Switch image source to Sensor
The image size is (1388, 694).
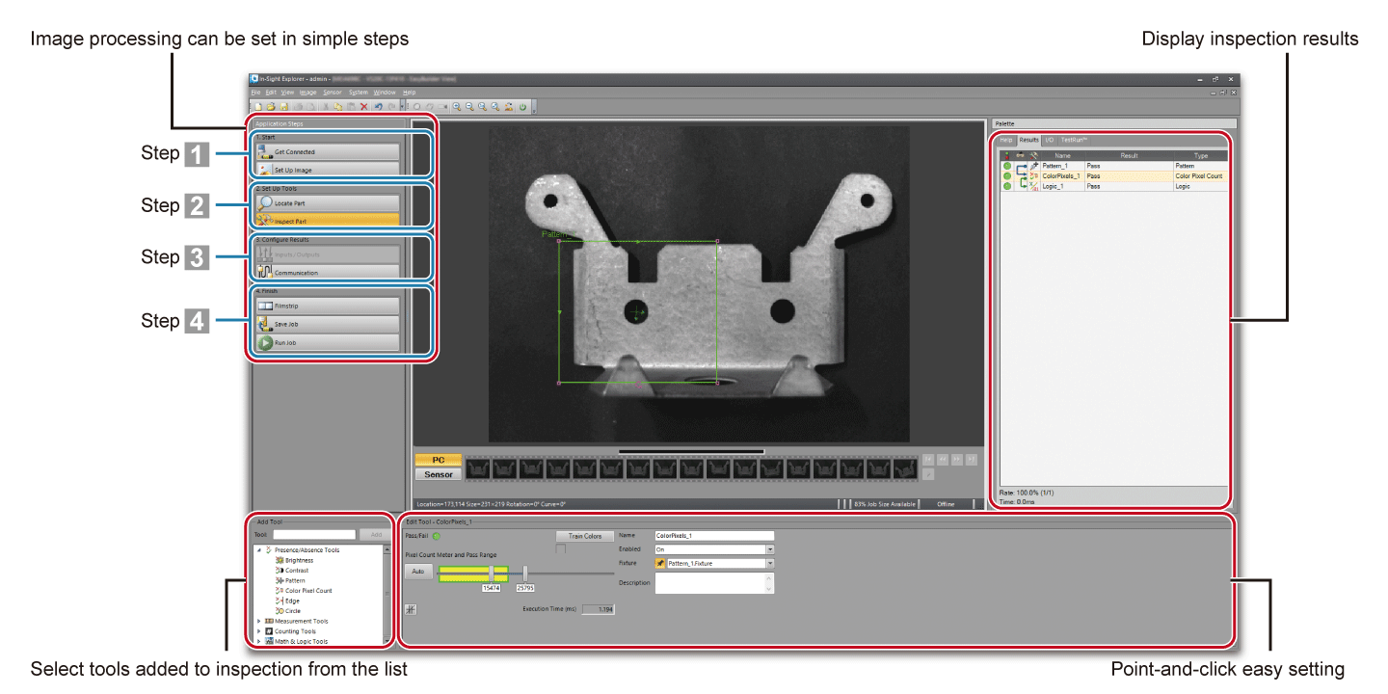pos(438,474)
